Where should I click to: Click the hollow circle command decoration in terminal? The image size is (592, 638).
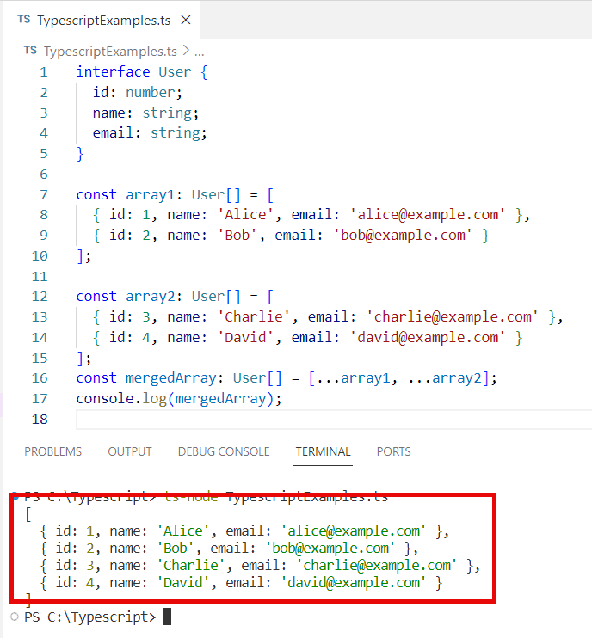click(x=15, y=617)
